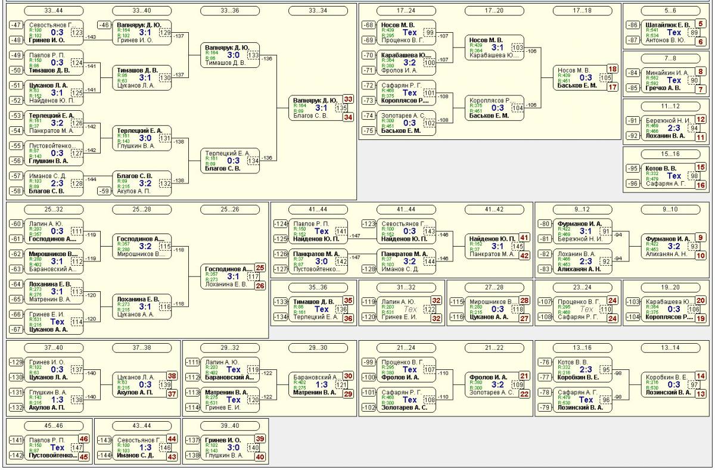This screenshot has height=470, width=715.
Task: Click the red place 18 badge
Action: pyautogui.click(x=613, y=69)
